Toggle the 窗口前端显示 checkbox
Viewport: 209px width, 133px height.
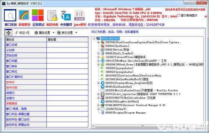[179, 15]
